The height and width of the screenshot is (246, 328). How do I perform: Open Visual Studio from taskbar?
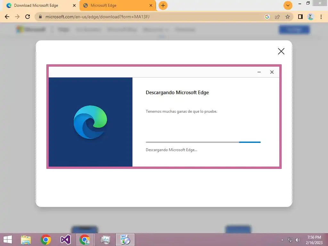(65, 240)
